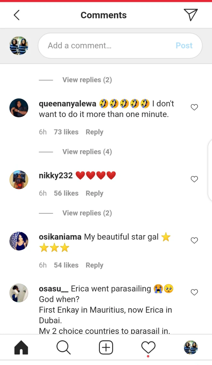Screen dimensions: 212x365
Task: Click the Post button
Action: (184, 46)
